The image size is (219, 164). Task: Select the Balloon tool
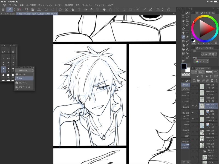[x=187, y=17]
